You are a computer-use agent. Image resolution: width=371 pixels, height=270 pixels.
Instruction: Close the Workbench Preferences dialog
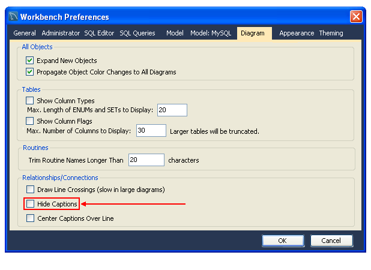point(356,17)
